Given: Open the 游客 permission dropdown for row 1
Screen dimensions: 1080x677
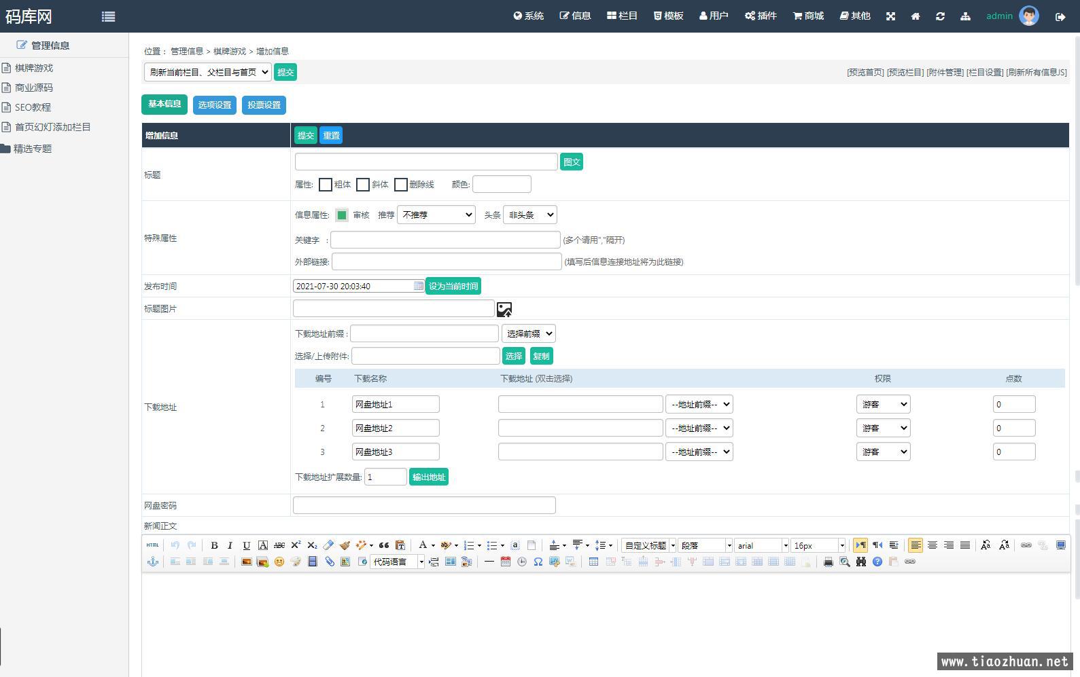Looking at the screenshot, I should coord(883,404).
